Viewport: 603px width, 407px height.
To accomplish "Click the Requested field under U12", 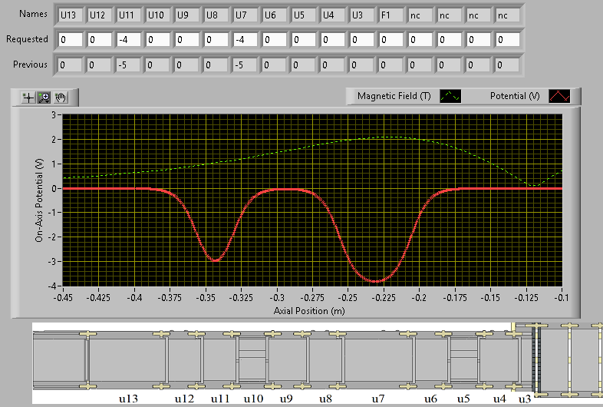I will pyautogui.click(x=100, y=40).
